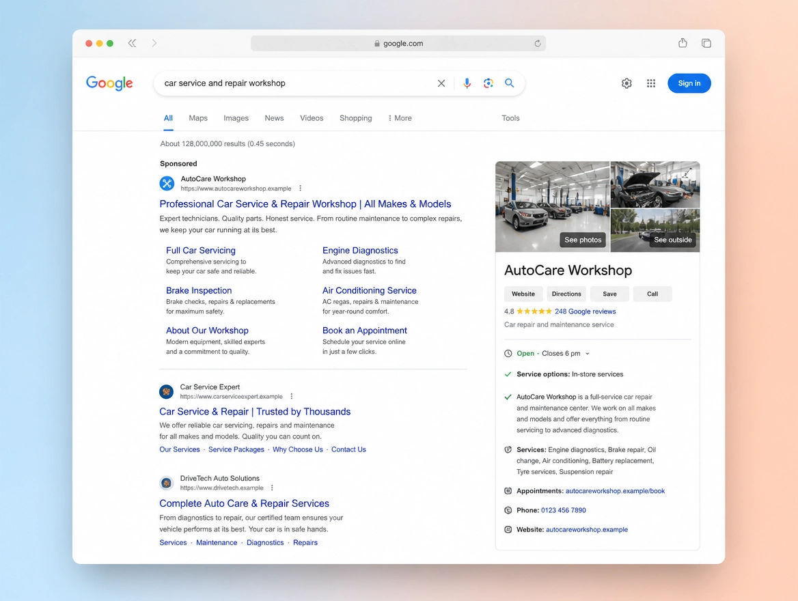The height and width of the screenshot is (601, 798).
Task: Open the 248 Google reviews link
Action: (x=586, y=311)
